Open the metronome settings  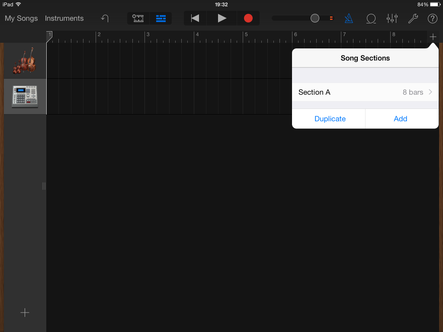tap(349, 18)
